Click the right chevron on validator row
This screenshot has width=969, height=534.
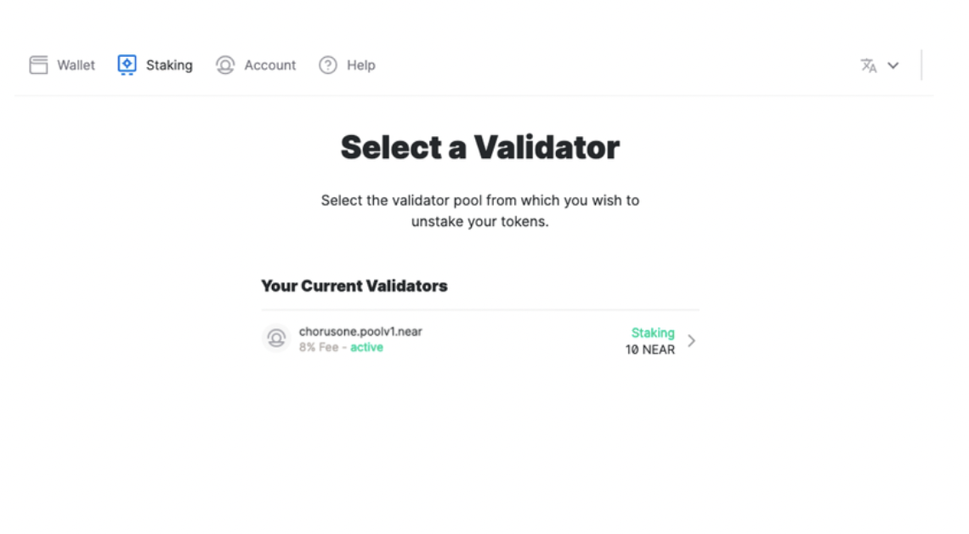(691, 341)
